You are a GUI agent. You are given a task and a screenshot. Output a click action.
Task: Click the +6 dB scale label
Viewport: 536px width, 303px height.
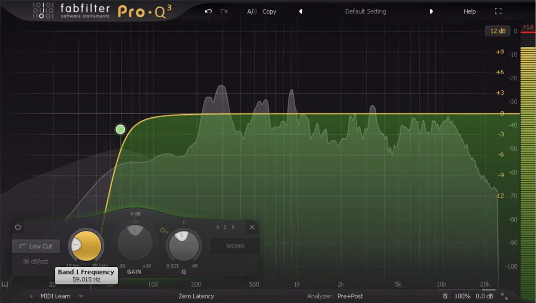[x=500, y=72]
